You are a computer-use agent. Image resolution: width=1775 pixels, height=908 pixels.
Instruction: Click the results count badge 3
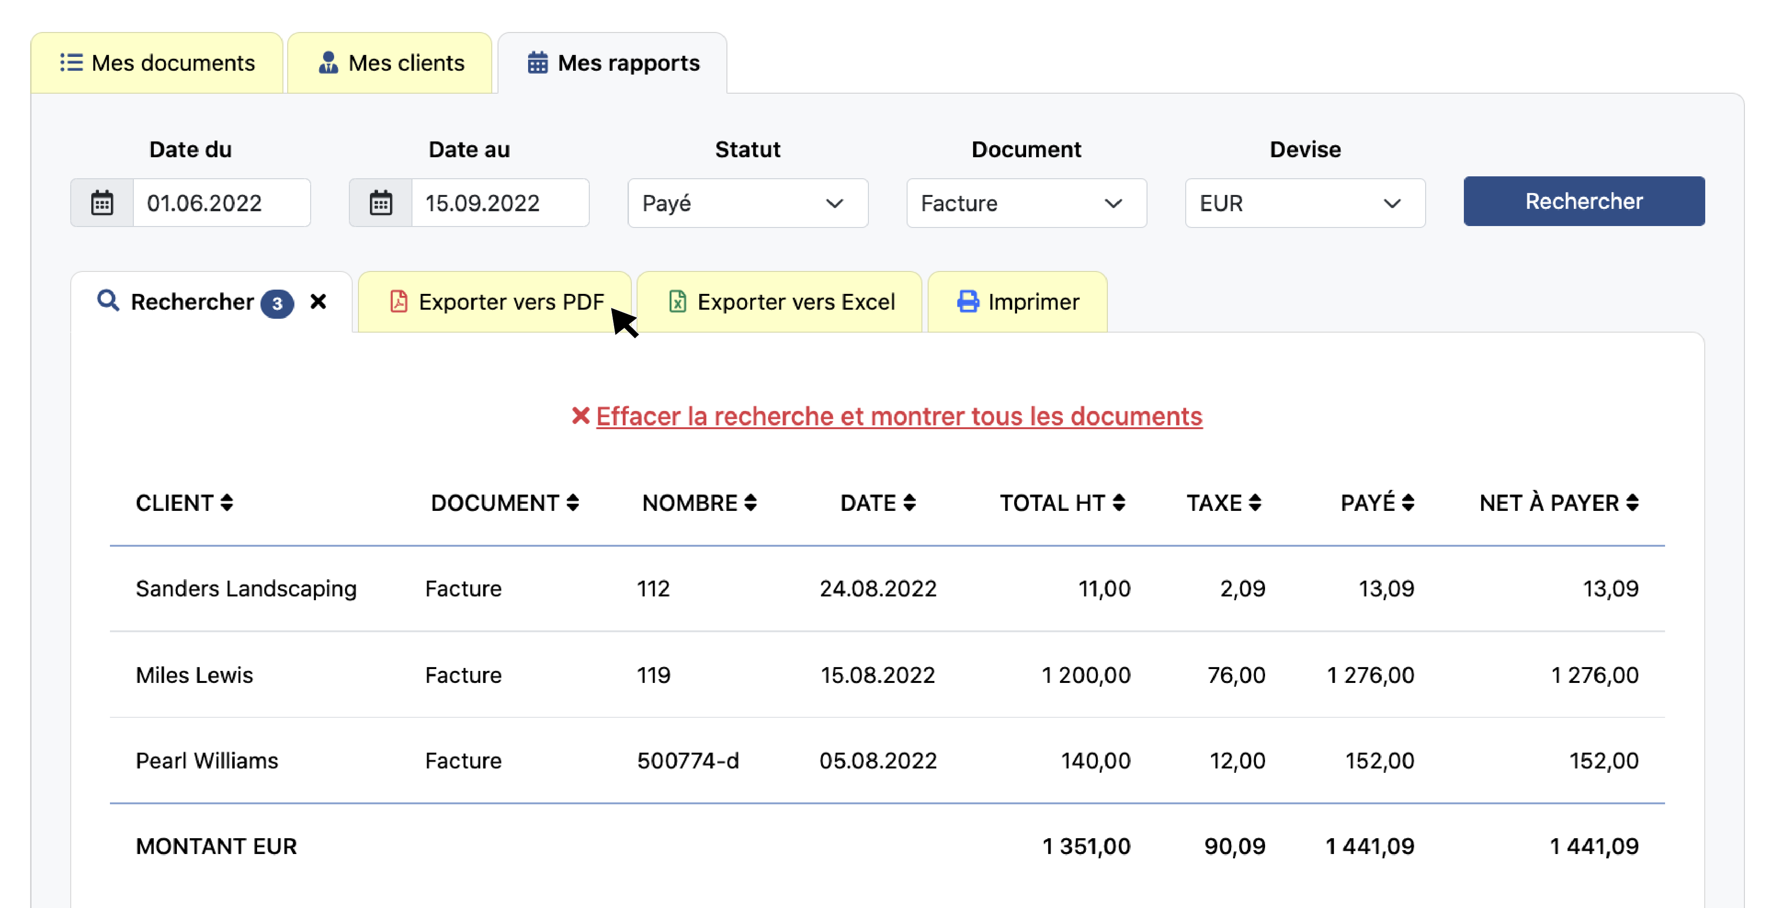pos(277,303)
